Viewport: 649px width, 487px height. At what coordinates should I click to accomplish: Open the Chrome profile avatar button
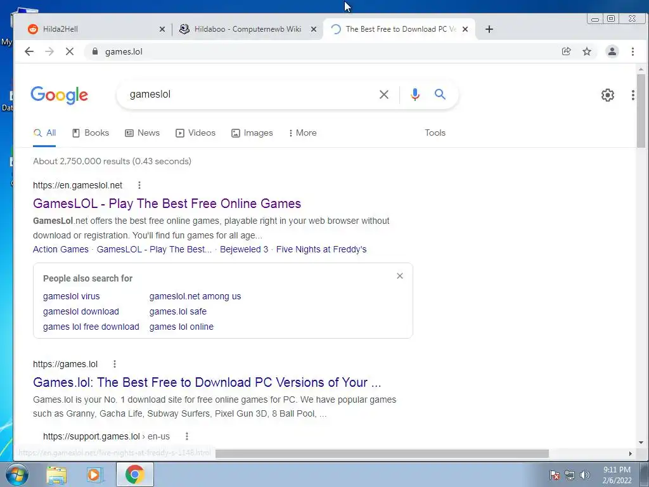(612, 51)
